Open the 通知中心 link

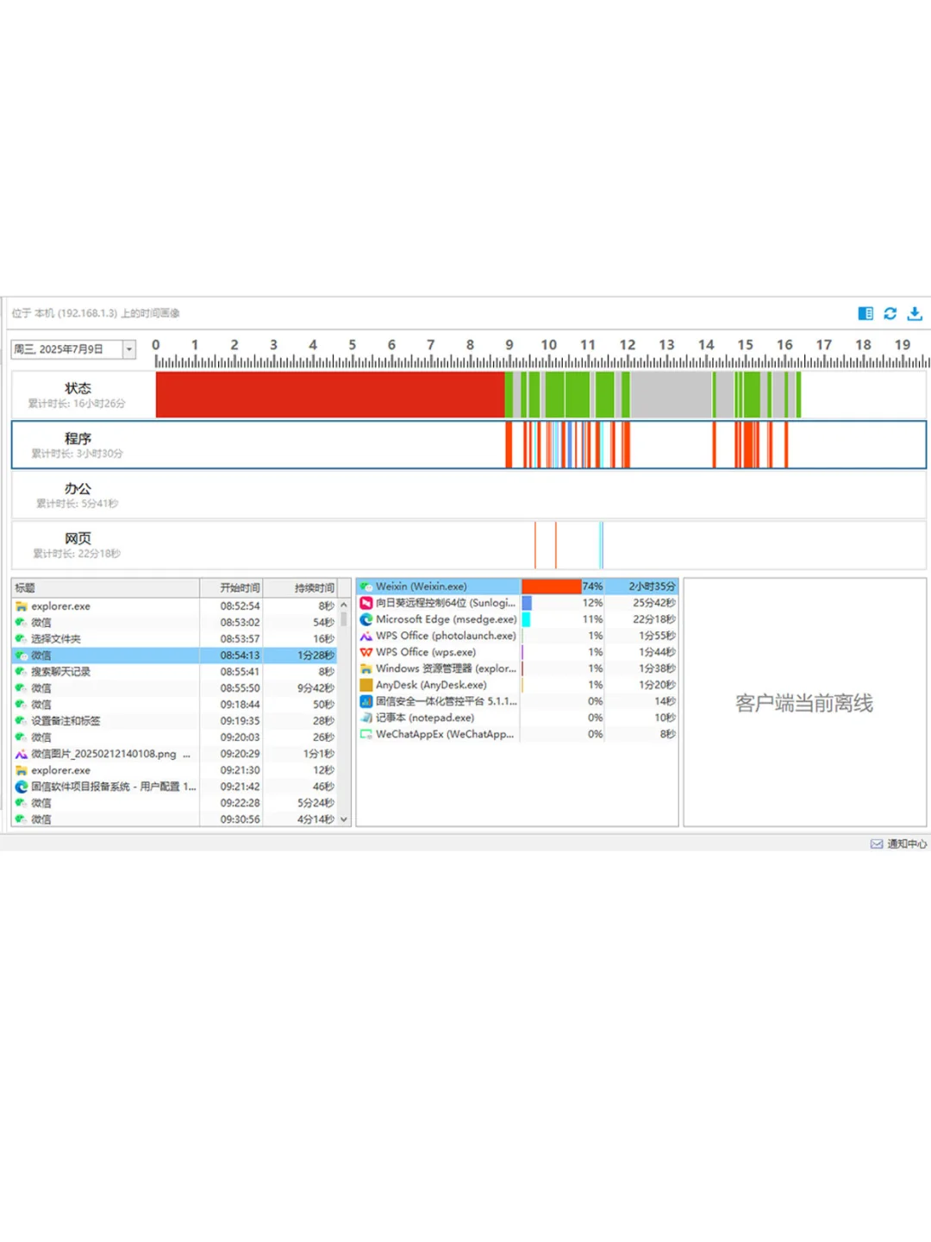pyautogui.click(x=907, y=844)
